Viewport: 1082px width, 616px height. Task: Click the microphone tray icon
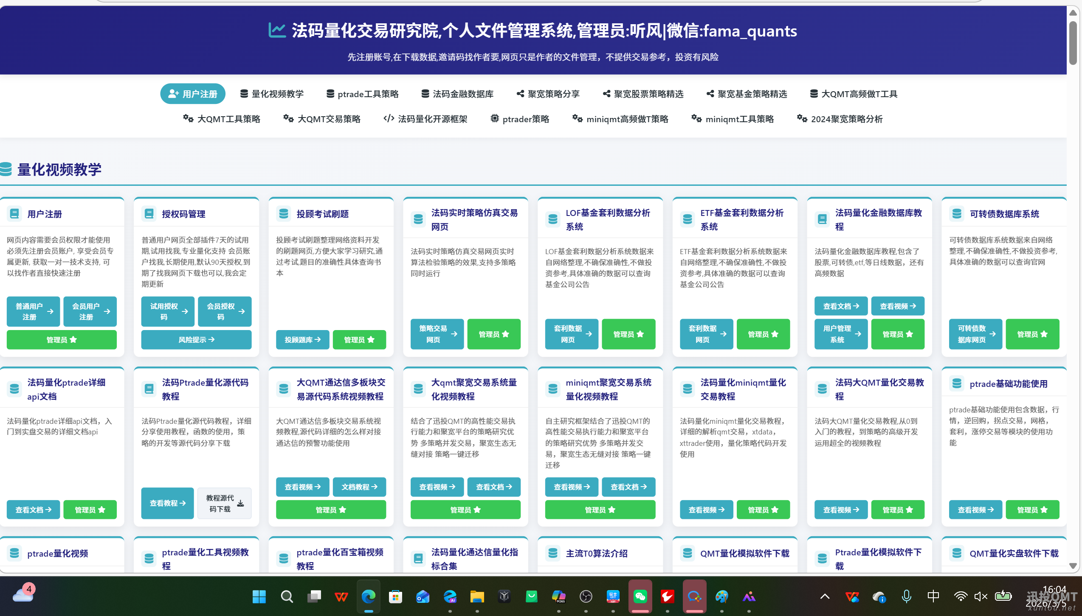906,596
